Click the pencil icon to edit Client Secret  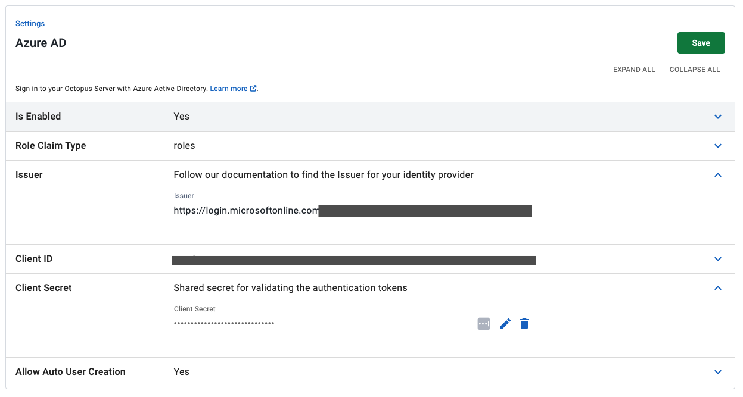(x=505, y=324)
